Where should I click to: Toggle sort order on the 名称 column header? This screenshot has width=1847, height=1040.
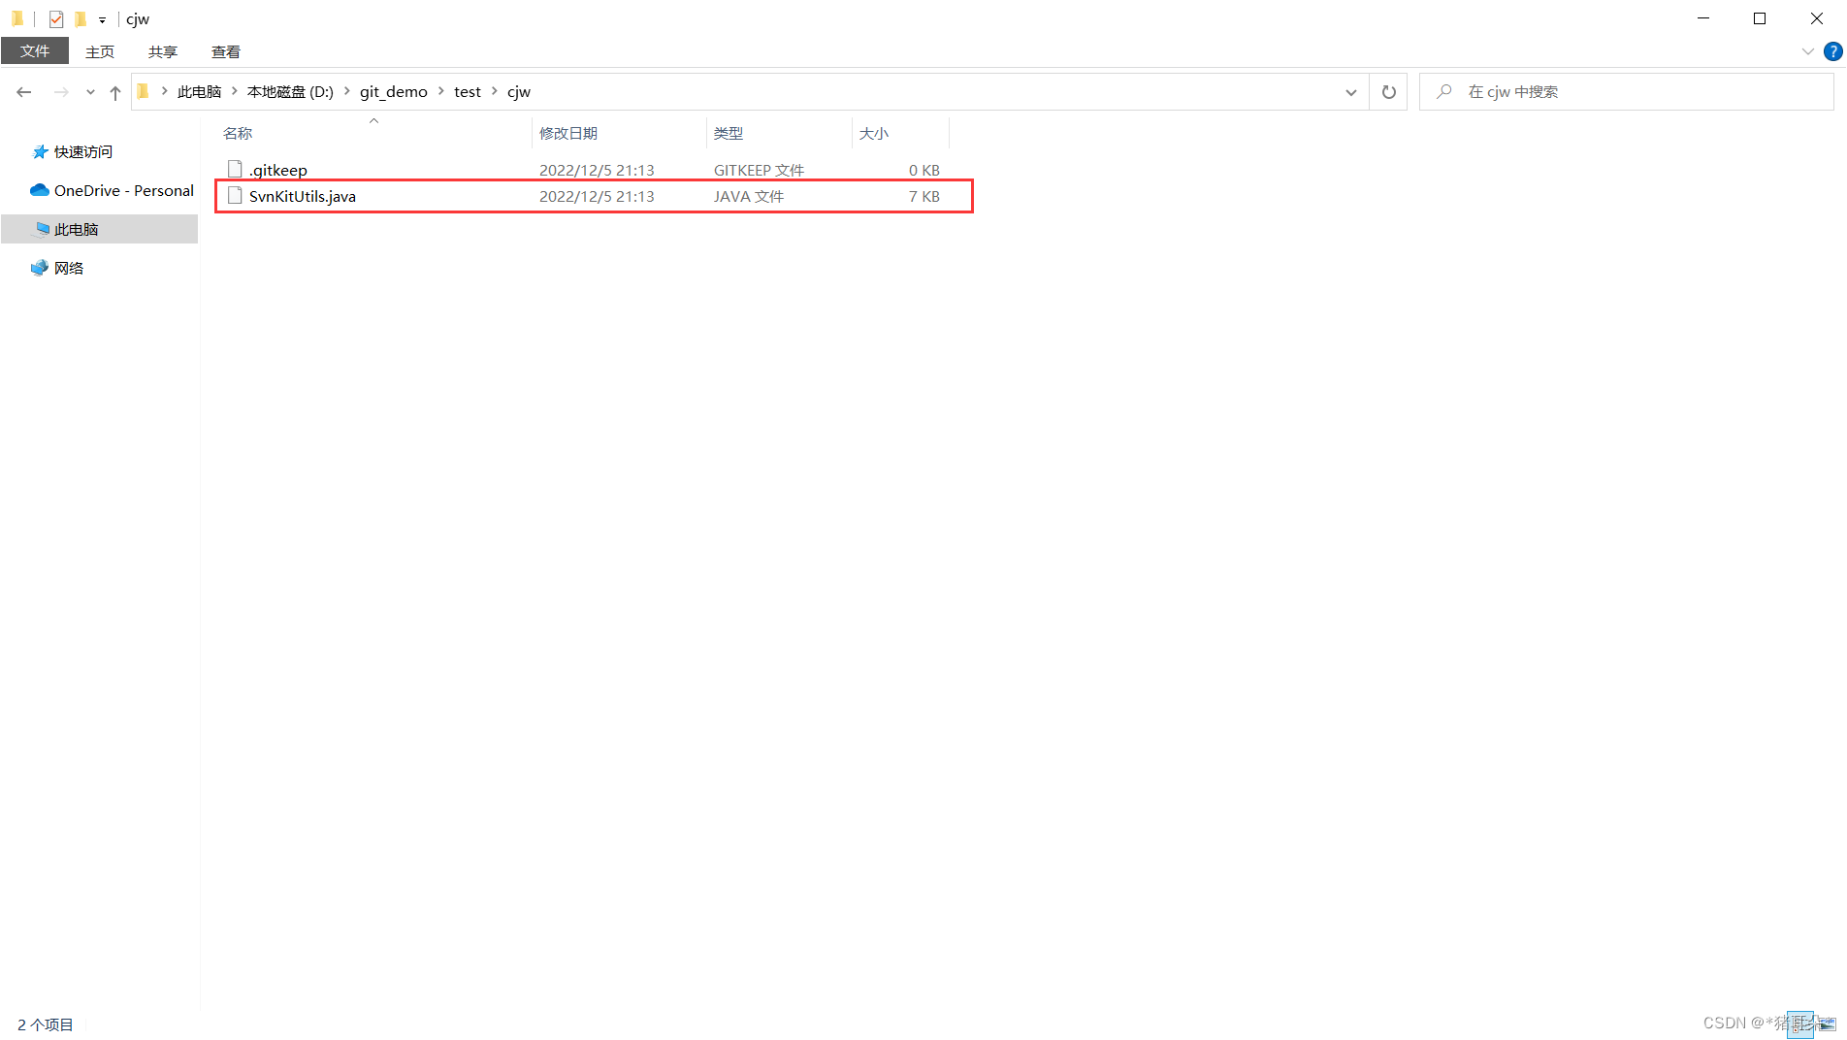point(238,133)
